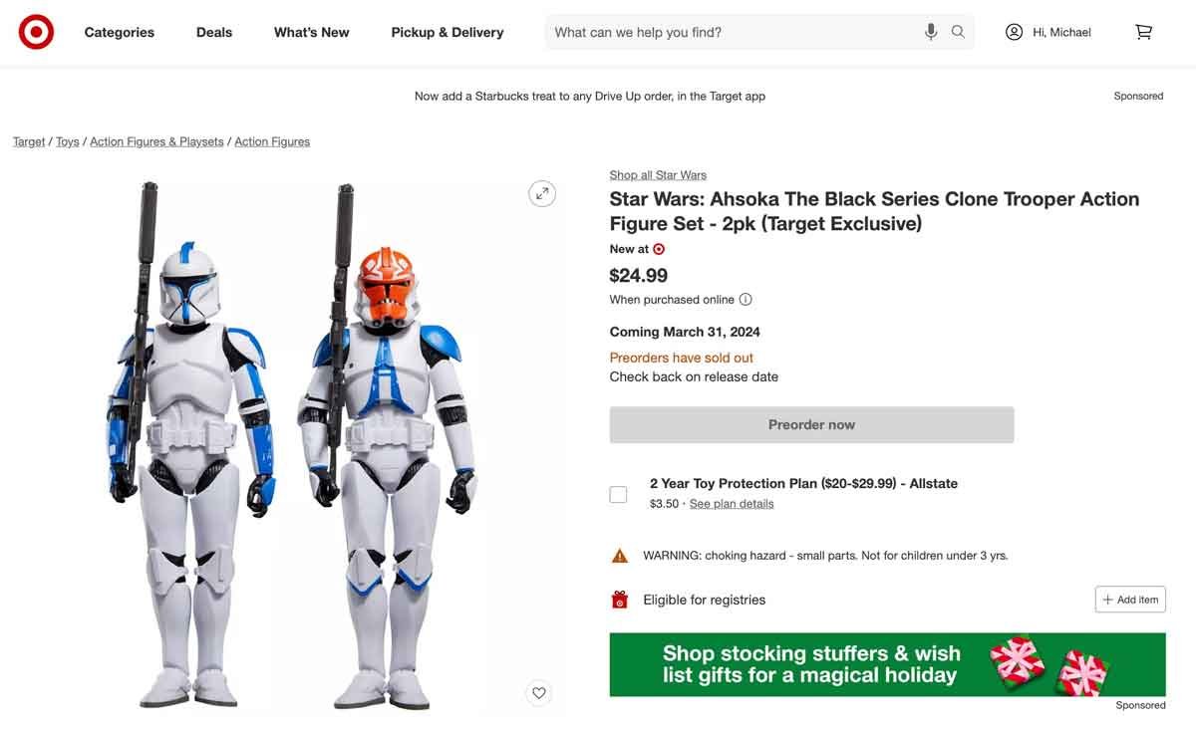
Task: Expand product image using zoom icon
Action: (541, 192)
